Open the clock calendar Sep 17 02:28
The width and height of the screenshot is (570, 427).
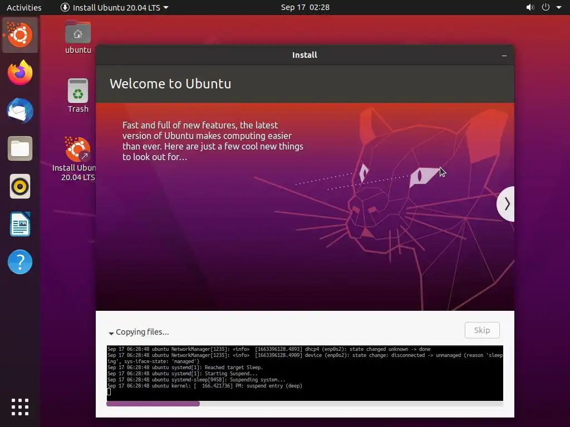(x=305, y=7)
